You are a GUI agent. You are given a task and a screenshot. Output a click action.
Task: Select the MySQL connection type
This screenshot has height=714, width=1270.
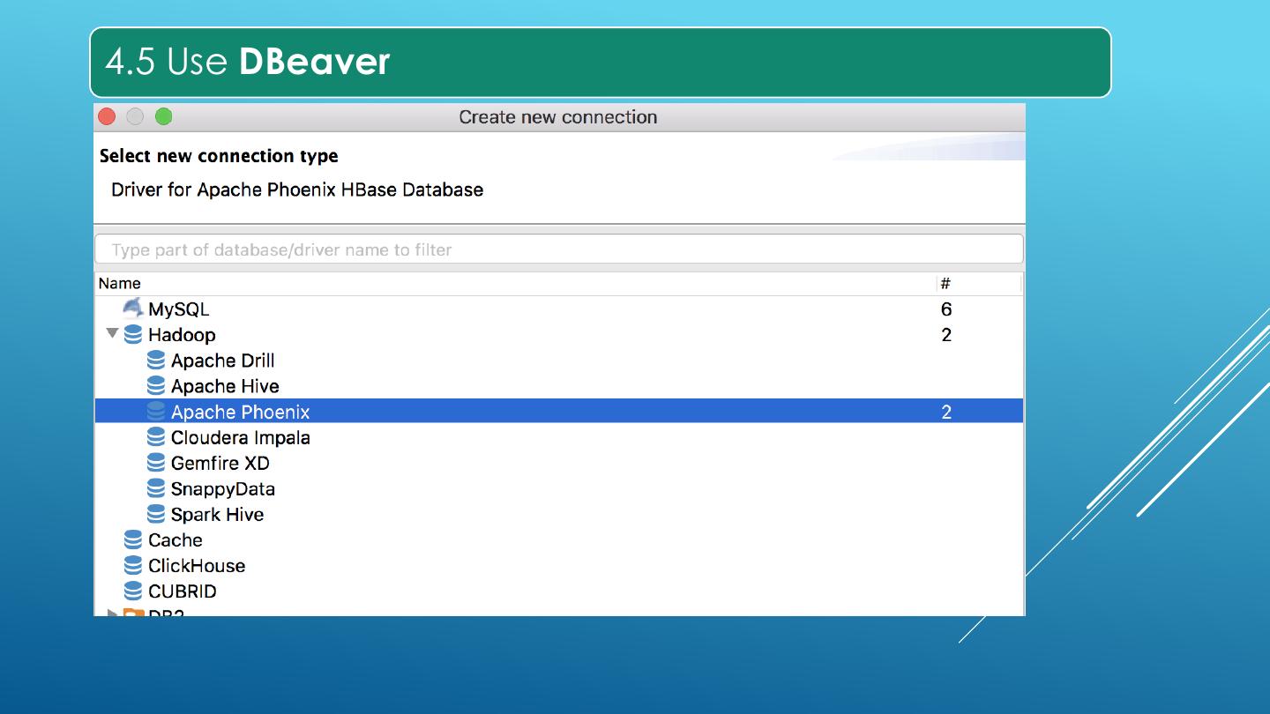[x=178, y=309]
